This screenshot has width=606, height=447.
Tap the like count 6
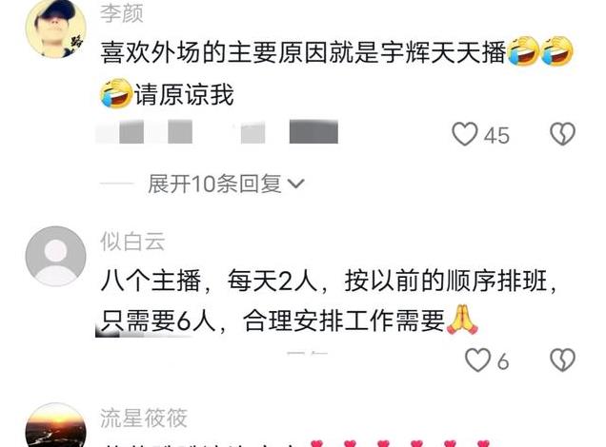(x=503, y=362)
